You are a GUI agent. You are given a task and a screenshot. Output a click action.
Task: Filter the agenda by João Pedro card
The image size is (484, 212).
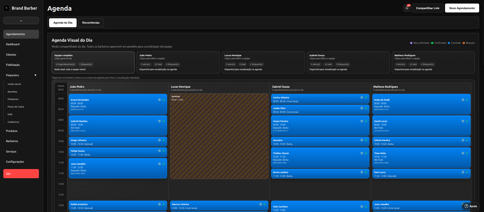point(178,63)
